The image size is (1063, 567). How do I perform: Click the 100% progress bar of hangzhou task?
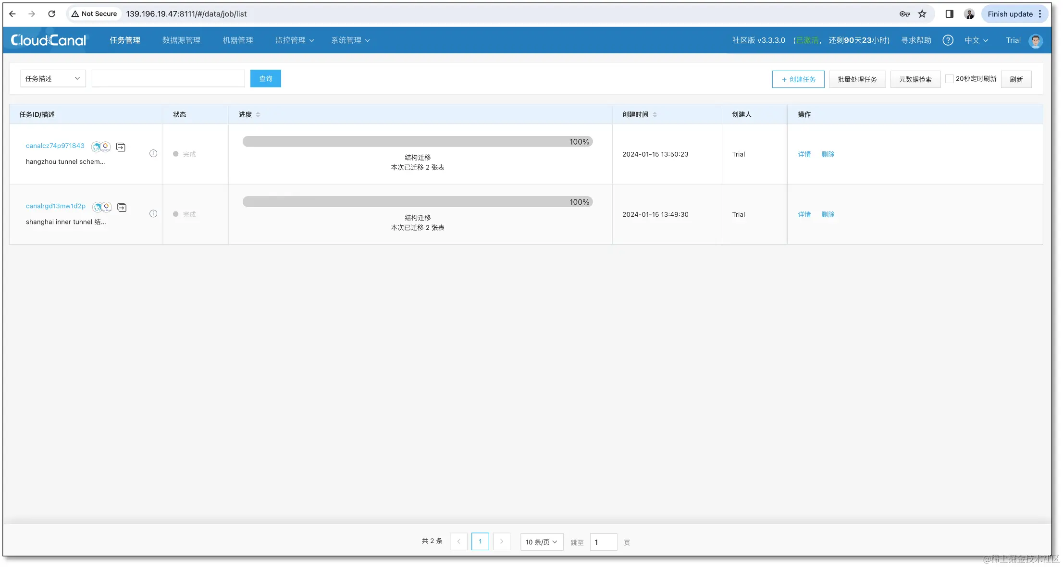(x=418, y=141)
